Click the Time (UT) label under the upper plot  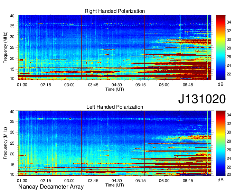[x=115, y=89]
